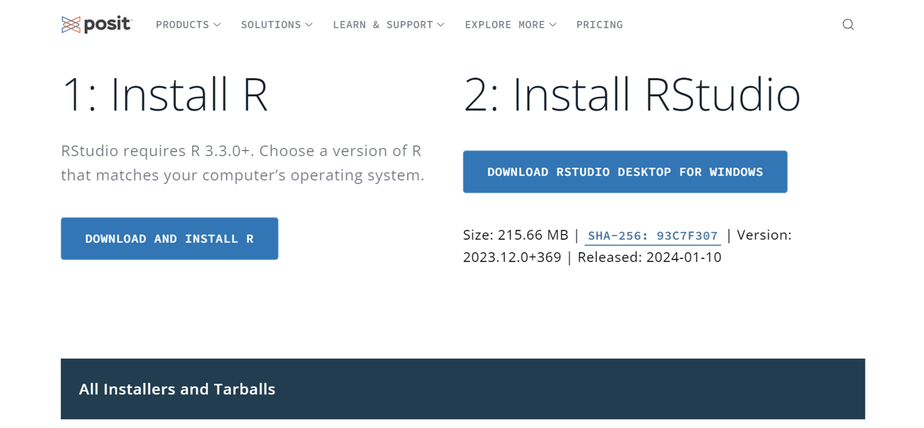Click the "1: Install R" heading

[x=165, y=94]
